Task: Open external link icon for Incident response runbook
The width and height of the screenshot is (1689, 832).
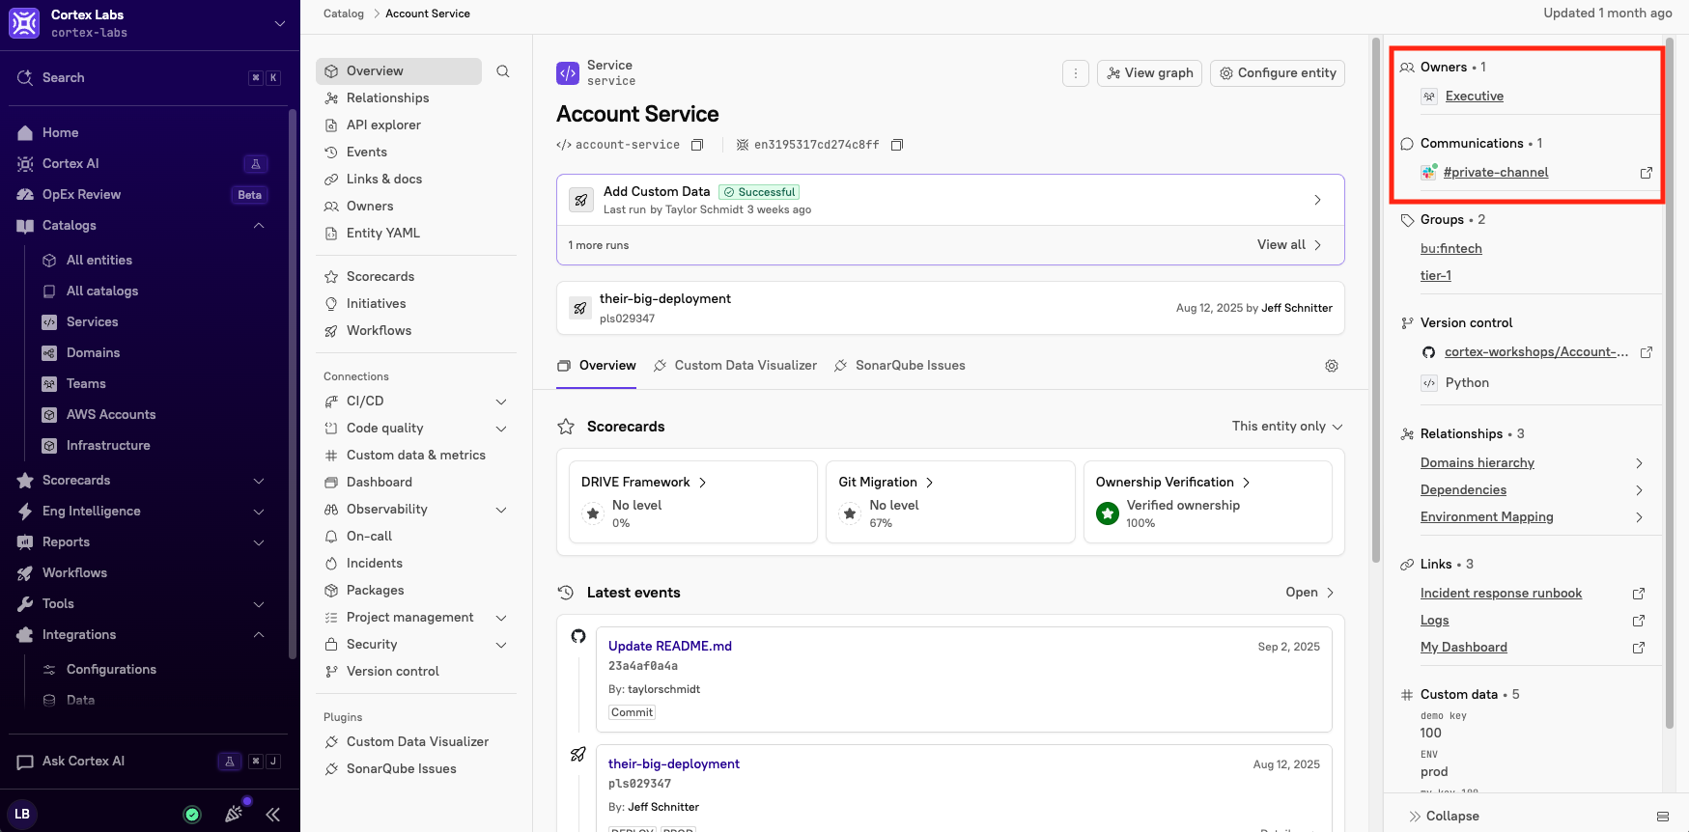Action: coord(1639,594)
